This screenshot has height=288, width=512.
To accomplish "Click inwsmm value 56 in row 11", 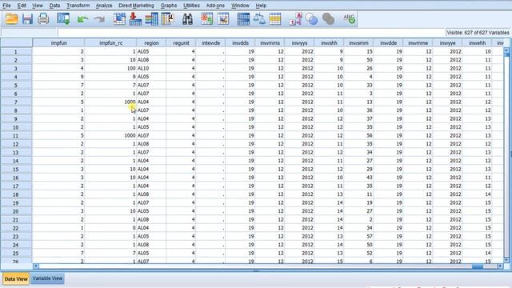I will (358, 135).
